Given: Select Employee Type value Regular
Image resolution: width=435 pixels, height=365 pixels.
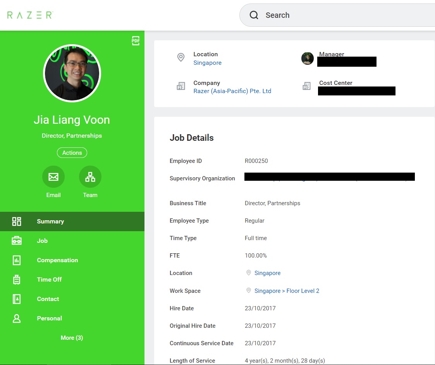Looking at the screenshot, I should click(x=254, y=221).
